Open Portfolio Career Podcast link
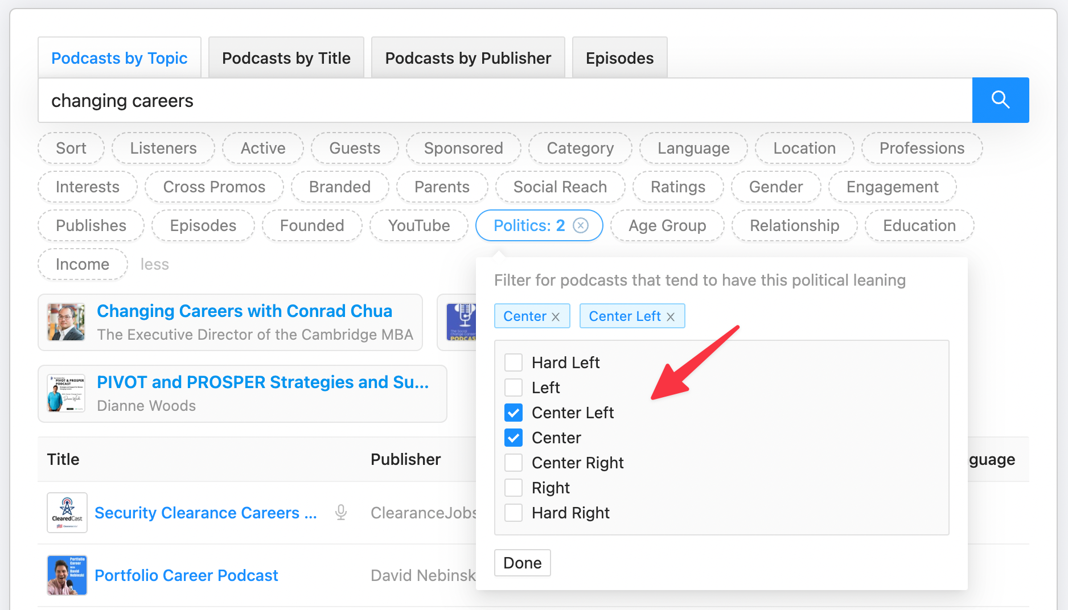 click(186, 575)
